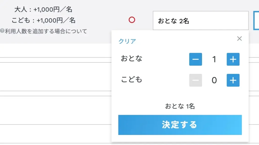Click the blue-outlined box beside guest field

click(256, 20)
